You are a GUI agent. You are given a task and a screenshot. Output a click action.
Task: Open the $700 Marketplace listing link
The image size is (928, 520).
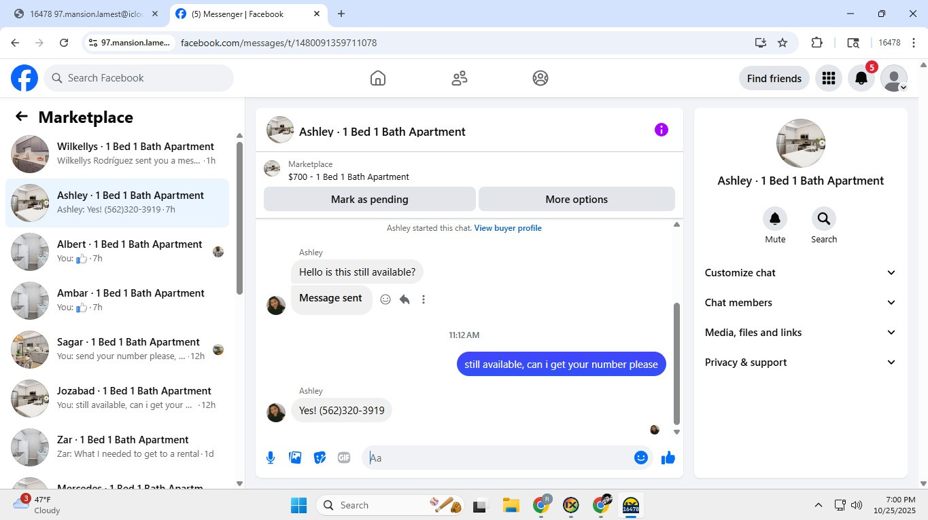pyautogui.click(x=349, y=177)
